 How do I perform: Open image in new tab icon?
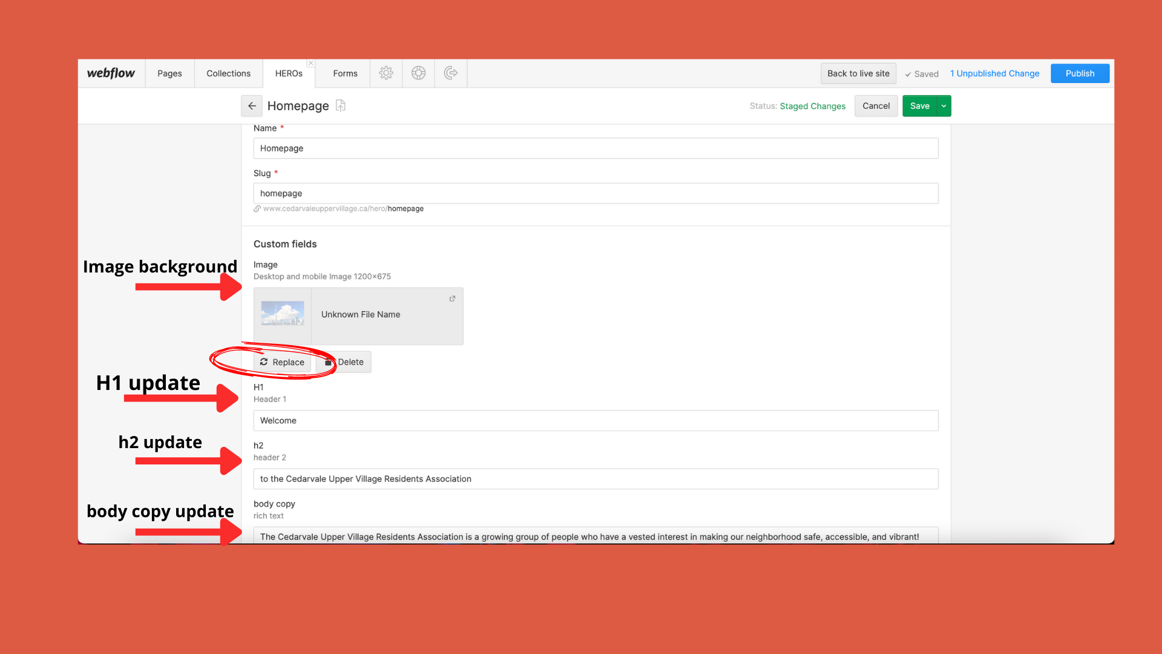click(x=452, y=299)
